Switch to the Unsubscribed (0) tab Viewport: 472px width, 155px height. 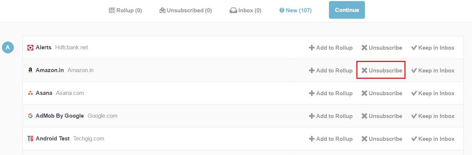tap(185, 10)
